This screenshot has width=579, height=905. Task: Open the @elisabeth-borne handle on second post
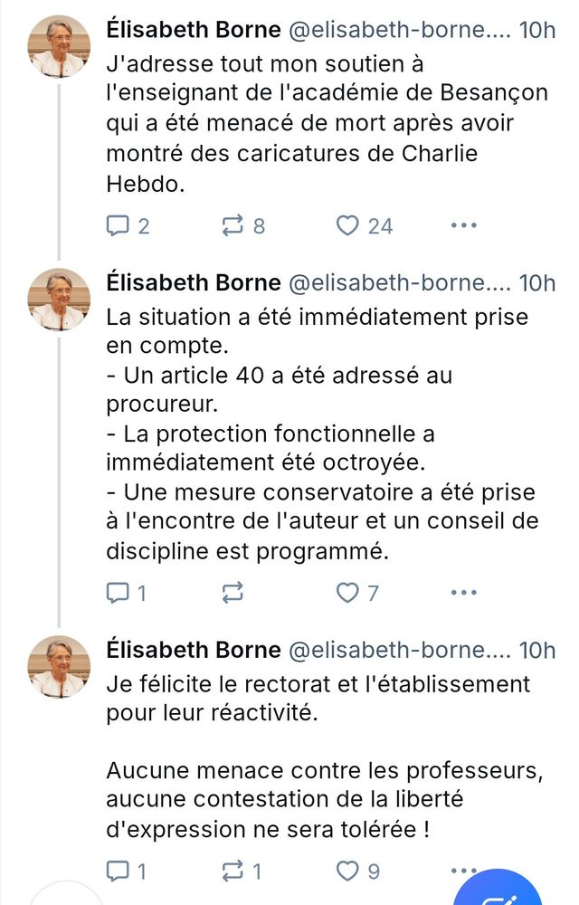(400, 282)
